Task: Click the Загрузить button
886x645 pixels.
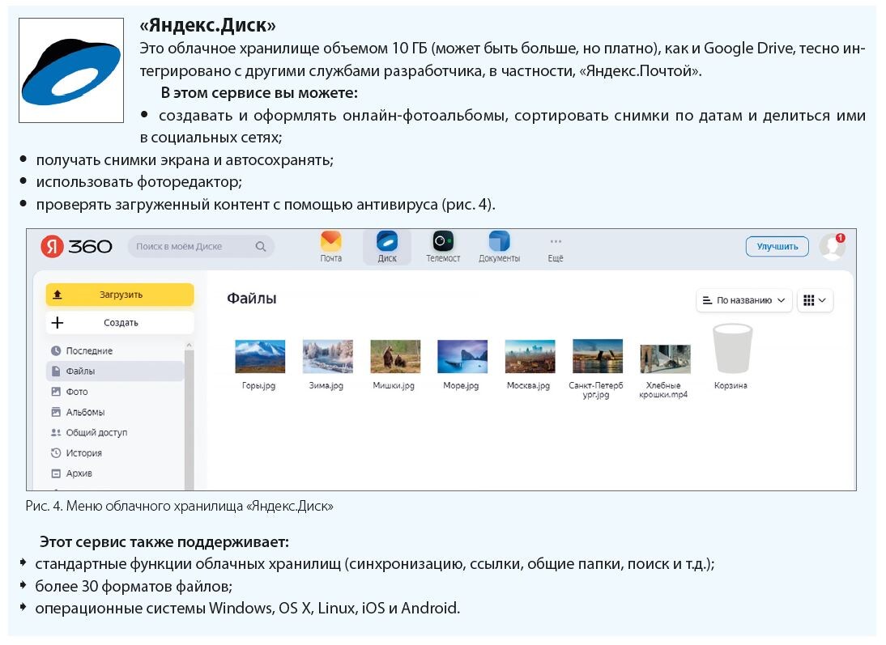Action: pos(120,295)
